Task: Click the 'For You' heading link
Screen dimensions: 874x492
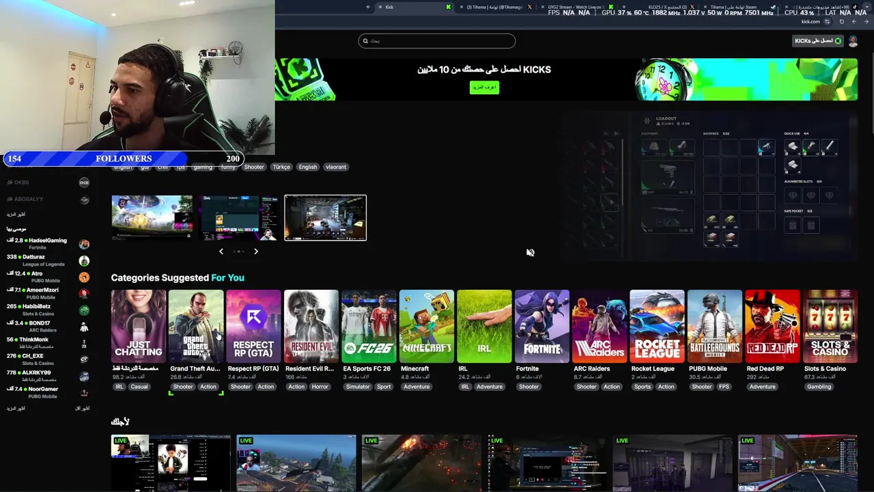Action: pos(227,277)
